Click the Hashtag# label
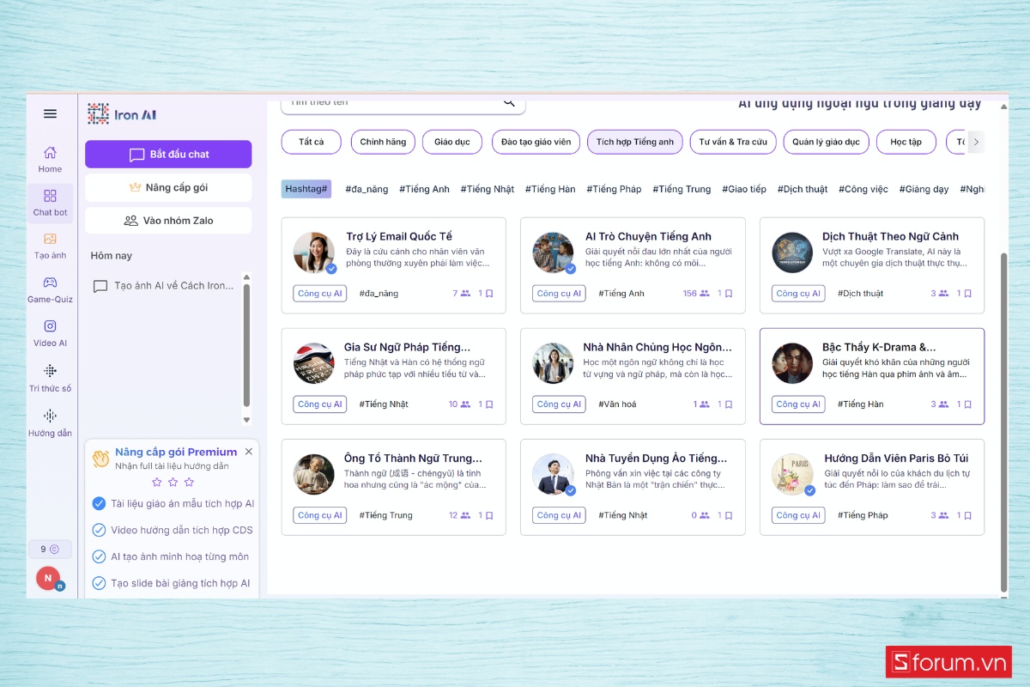The width and height of the screenshot is (1030, 687). pyautogui.click(x=306, y=188)
